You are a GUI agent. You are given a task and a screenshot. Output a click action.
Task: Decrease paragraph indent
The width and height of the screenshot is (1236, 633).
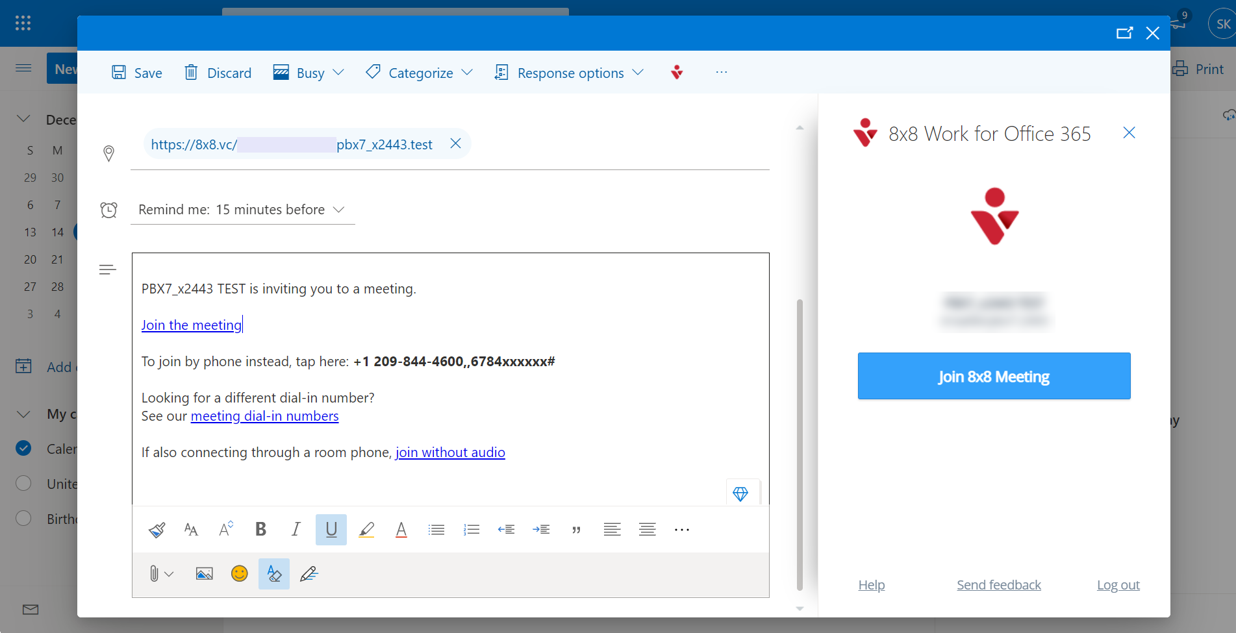tap(506, 530)
